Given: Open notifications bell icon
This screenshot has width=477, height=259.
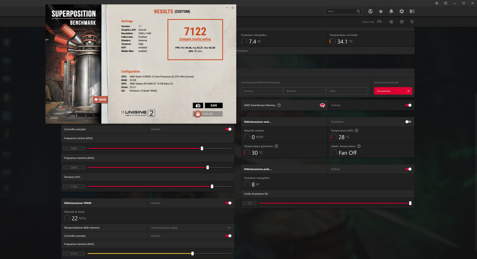Looking at the screenshot, I should pos(391,11).
